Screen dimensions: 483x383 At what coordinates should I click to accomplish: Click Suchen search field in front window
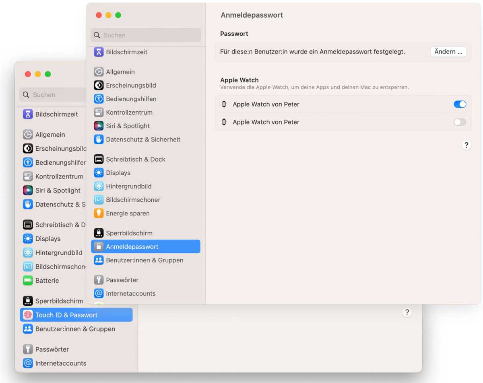146,35
